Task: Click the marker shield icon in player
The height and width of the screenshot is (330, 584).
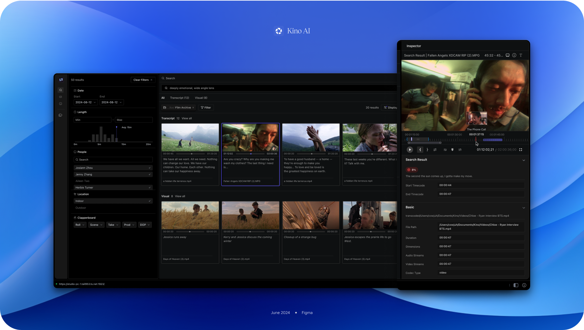Action: [x=452, y=150]
